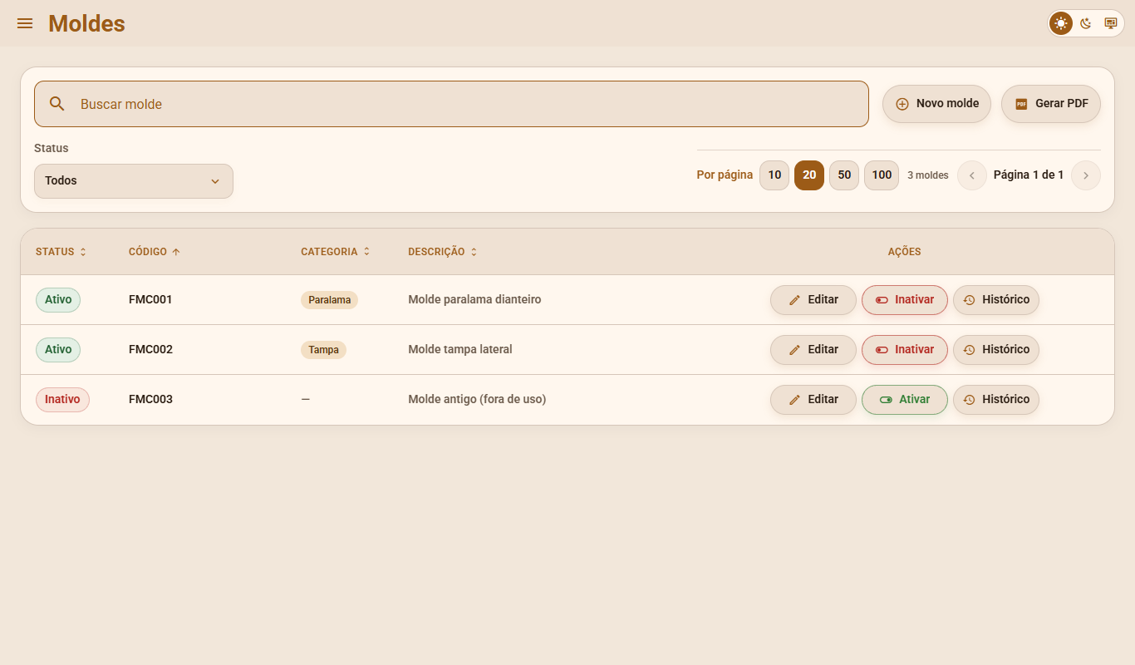Open the Status filter dropdown

(134, 181)
